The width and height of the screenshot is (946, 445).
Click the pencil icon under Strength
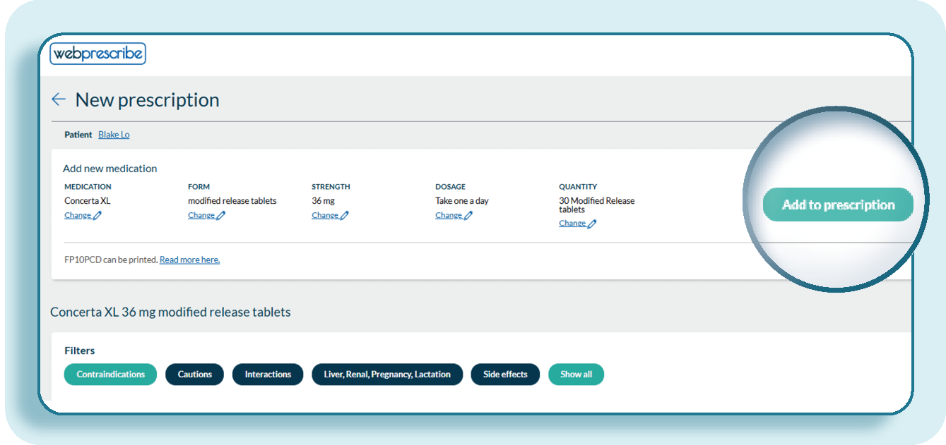pyautogui.click(x=345, y=216)
